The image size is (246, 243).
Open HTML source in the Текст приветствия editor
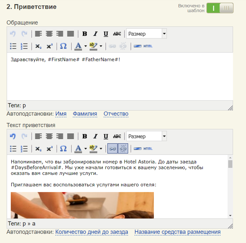click(148, 149)
